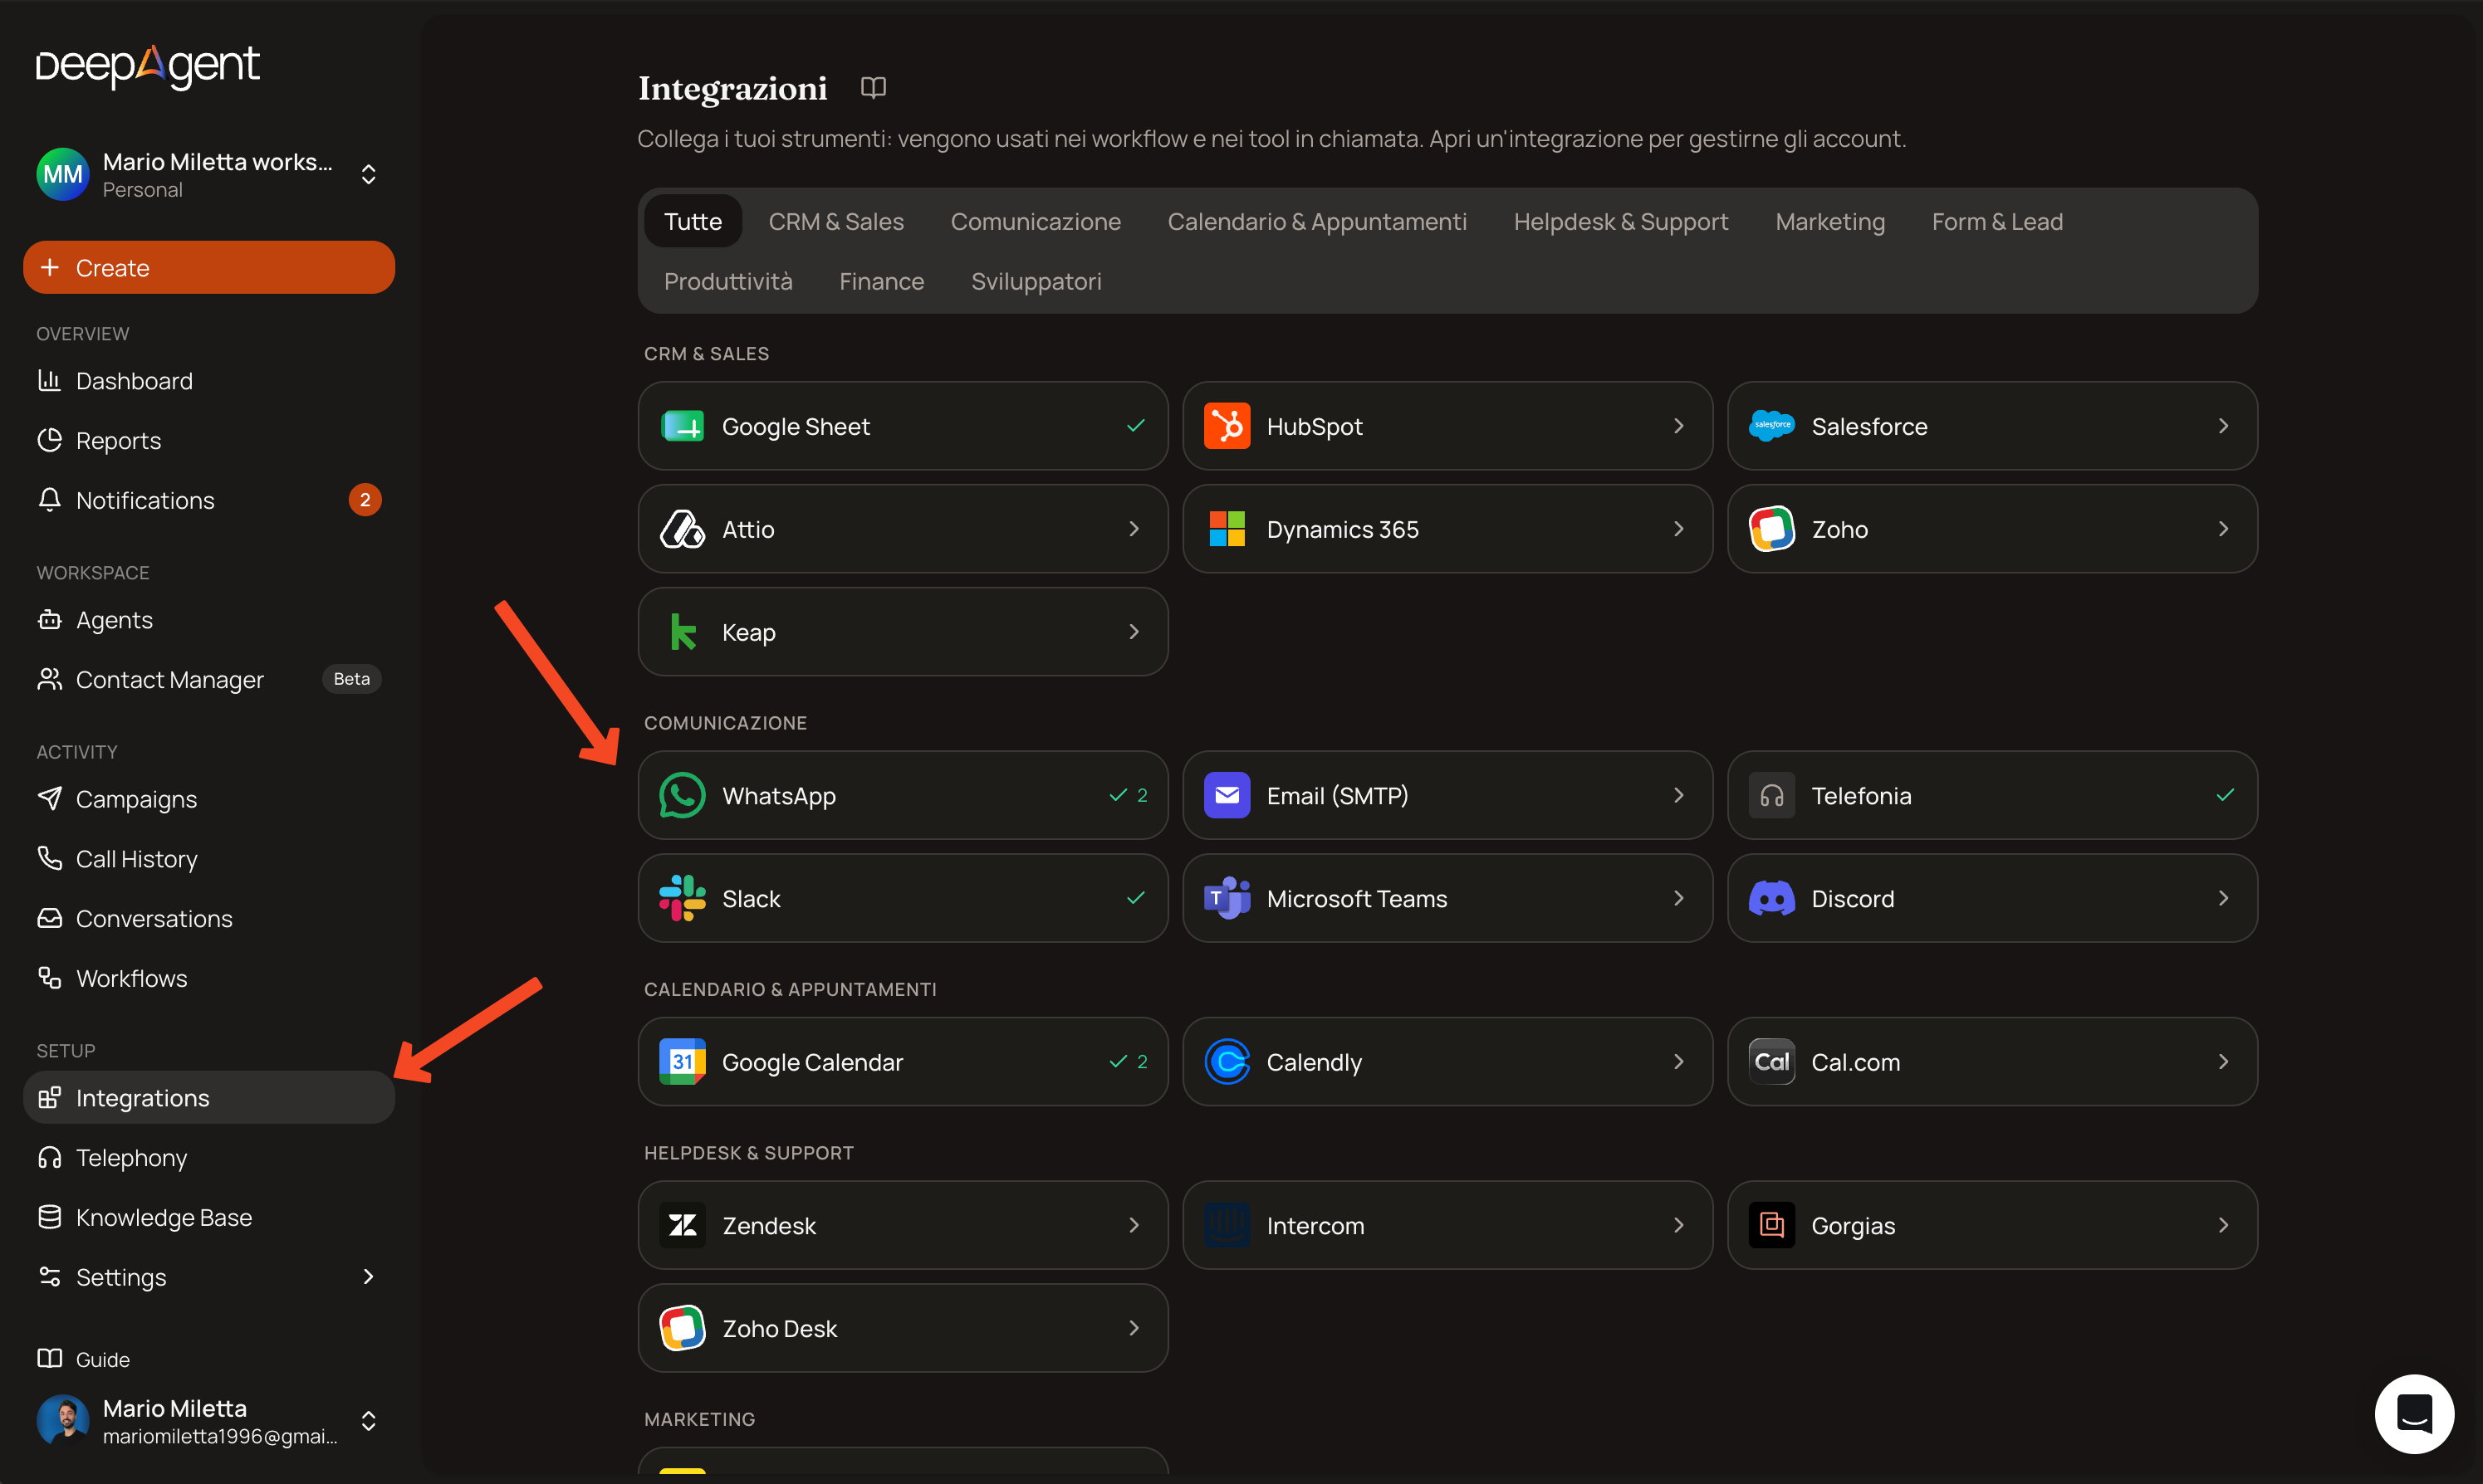Open the book icon beside Integrazioni title
2483x1484 pixels.
point(872,88)
